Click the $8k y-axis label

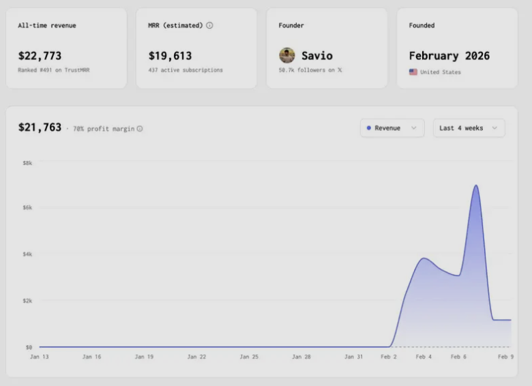pos(27,163)
